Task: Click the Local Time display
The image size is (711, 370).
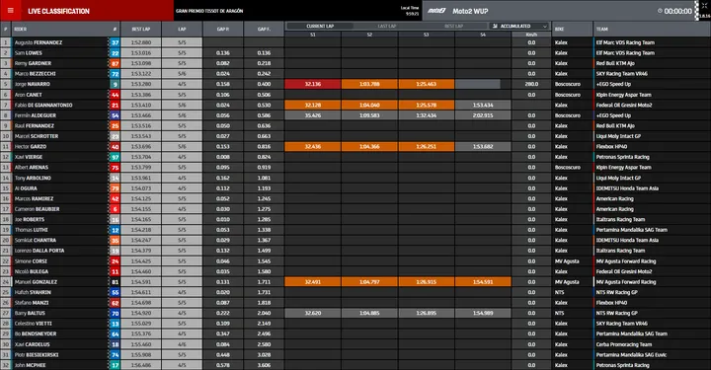Action: (410, 11)
